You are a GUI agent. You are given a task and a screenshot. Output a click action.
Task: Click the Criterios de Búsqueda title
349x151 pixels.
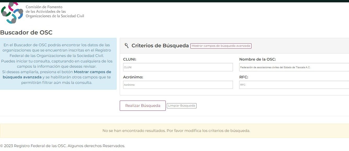160,45
